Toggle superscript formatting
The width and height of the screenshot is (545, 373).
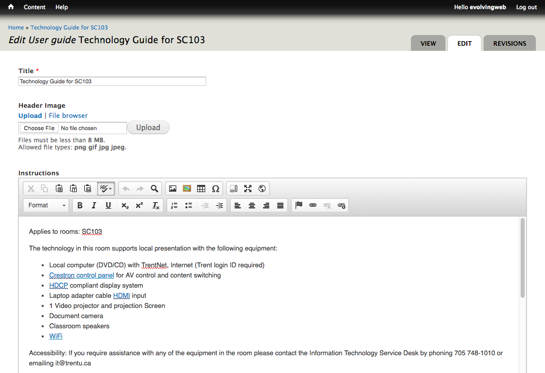(139, 205)
